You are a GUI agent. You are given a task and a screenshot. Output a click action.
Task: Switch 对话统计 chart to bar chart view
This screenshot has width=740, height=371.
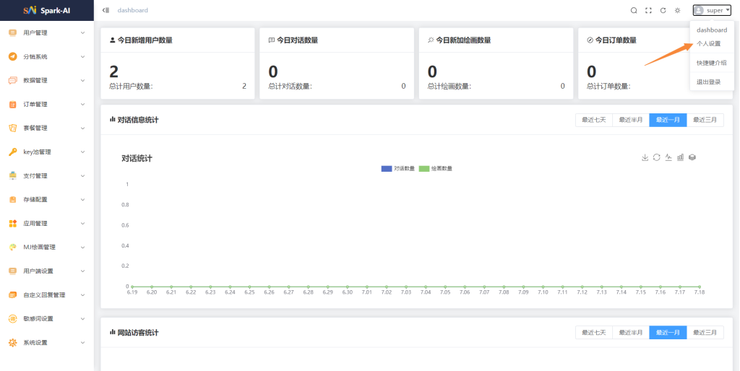[x=680, y=157]
